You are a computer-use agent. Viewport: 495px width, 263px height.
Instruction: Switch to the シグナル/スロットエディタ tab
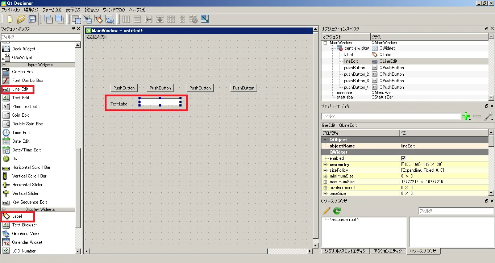click(x=345, y=251)
